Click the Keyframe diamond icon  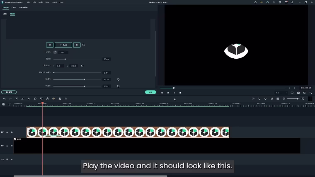click(53, 98)
